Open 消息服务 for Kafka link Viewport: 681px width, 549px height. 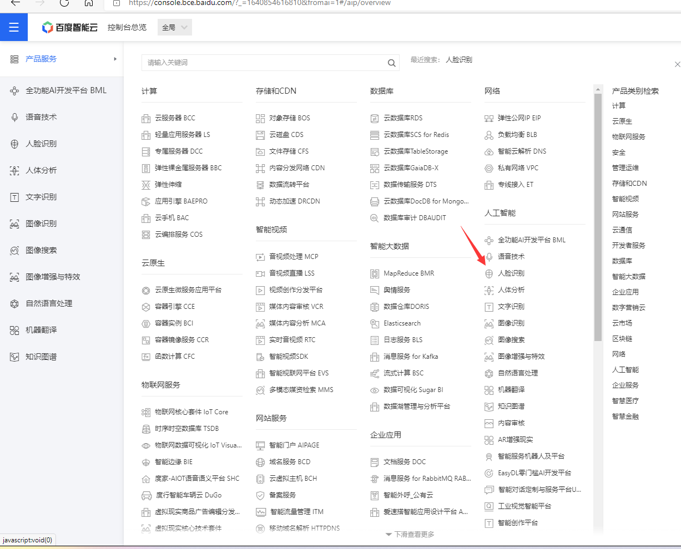tap(411, 357)
